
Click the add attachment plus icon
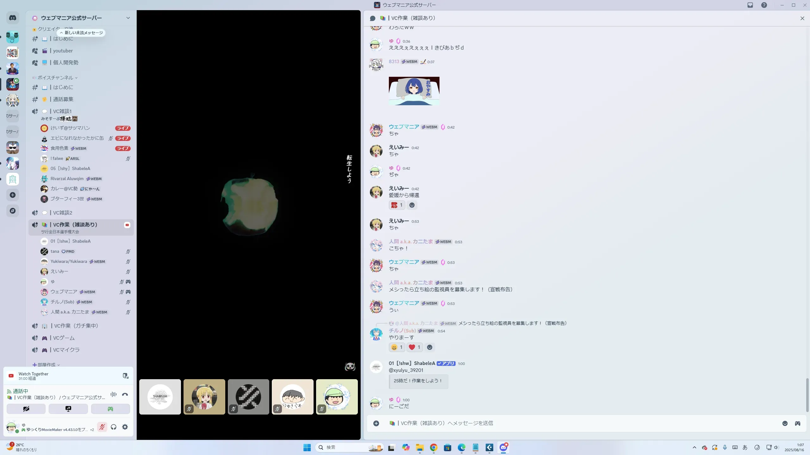(x=376, y=423)
